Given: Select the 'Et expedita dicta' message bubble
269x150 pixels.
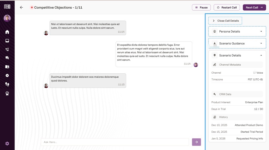Looking at the screenshot, I should pyautogui.click(x=154, y=54).
